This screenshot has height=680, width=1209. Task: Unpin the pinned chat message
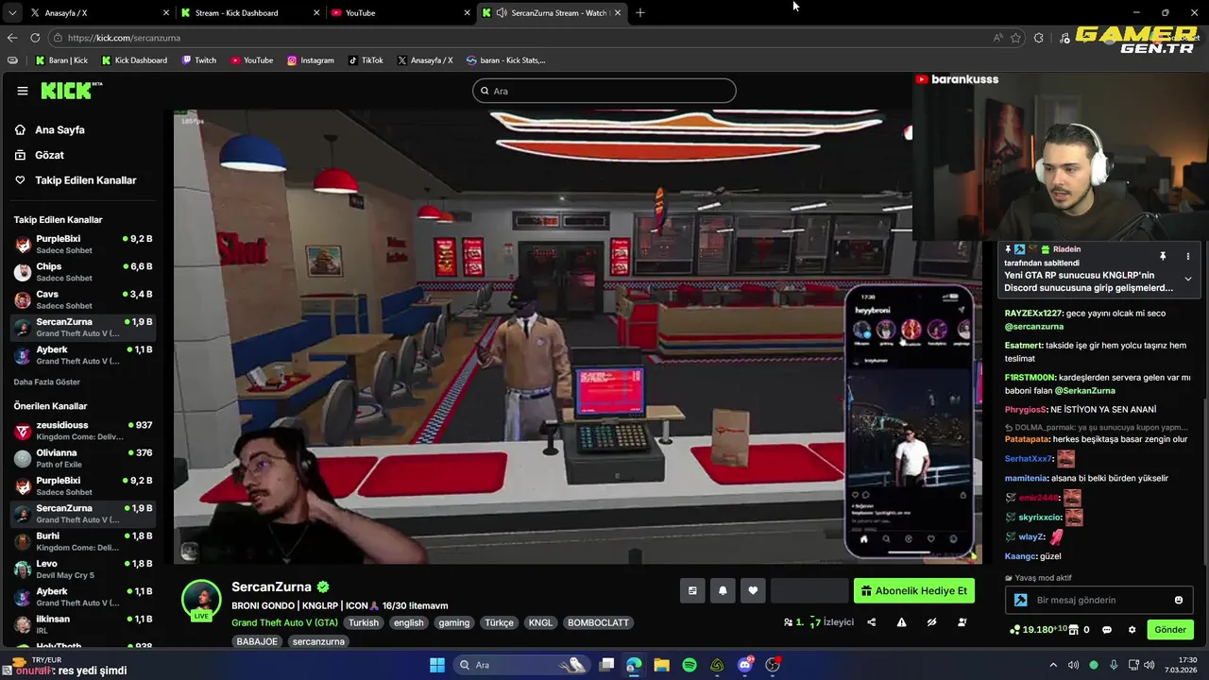point(1163,256)
